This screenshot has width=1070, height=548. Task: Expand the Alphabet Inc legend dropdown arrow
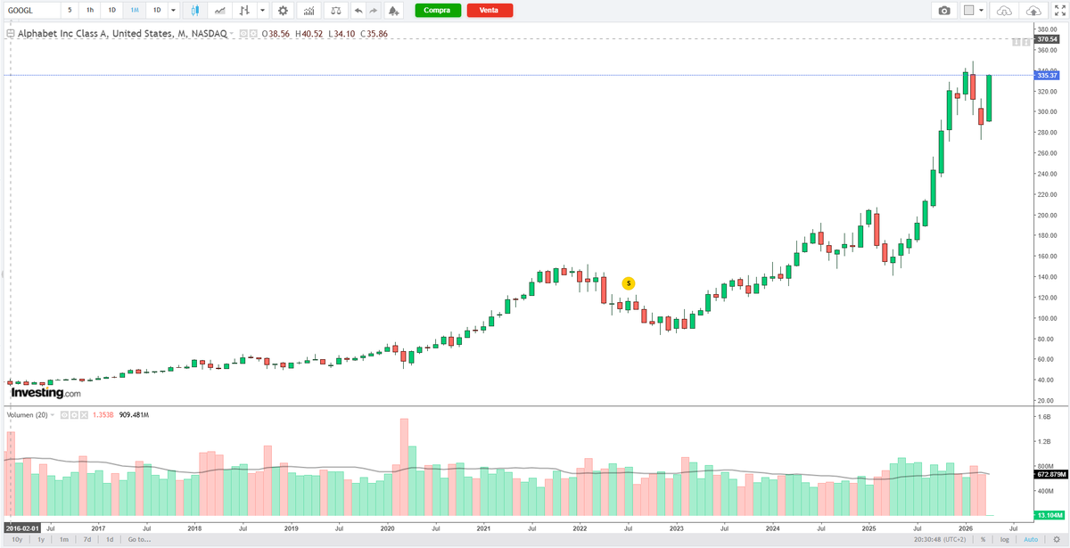coord(232,33)
